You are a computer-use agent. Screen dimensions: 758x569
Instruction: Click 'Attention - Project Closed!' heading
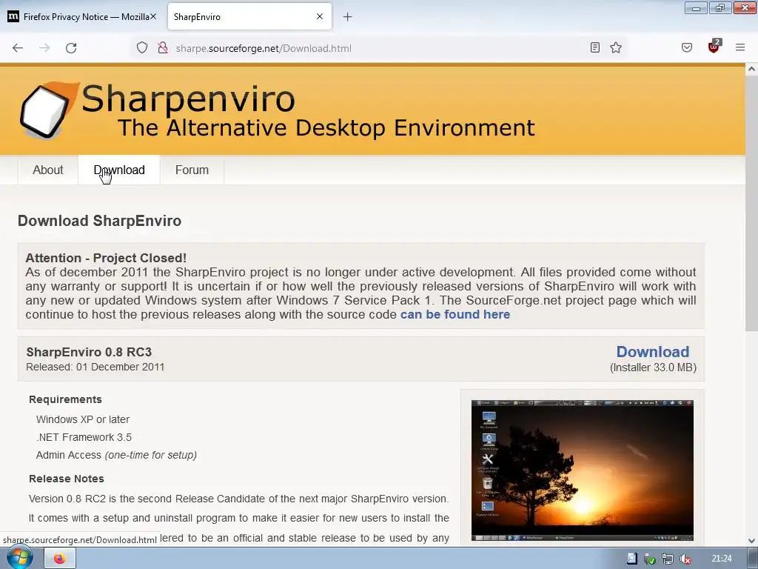tap(106, 258)
